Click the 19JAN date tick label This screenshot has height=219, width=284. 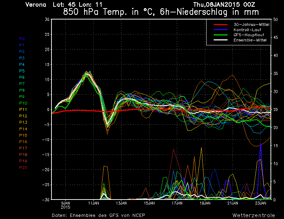205,203
